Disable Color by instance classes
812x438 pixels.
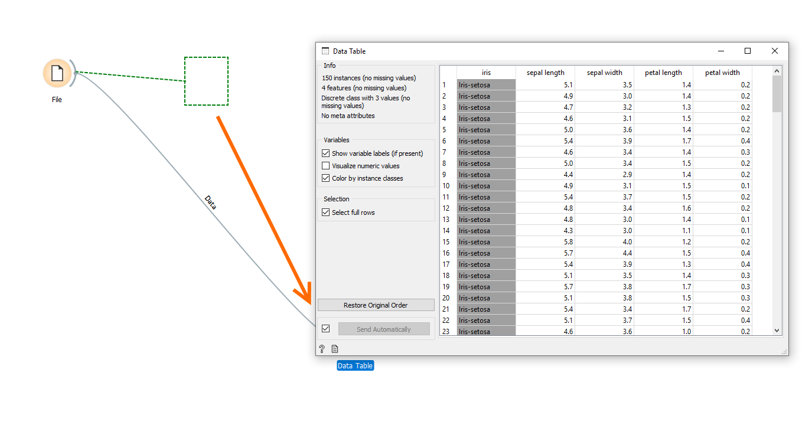pos(325,178)
